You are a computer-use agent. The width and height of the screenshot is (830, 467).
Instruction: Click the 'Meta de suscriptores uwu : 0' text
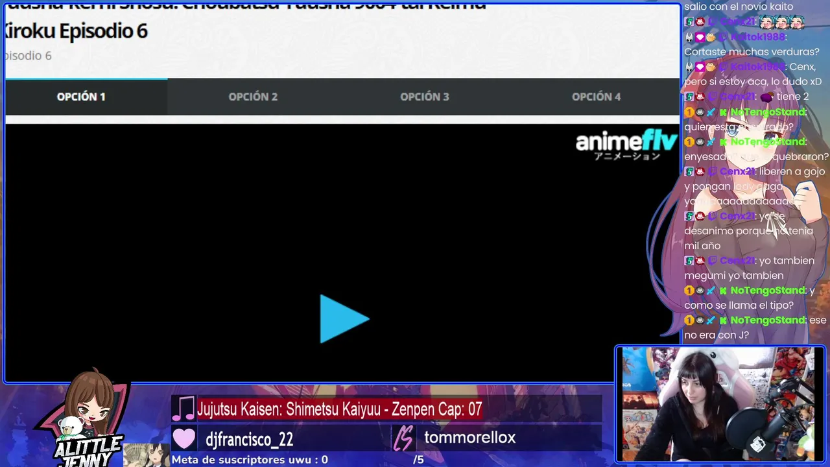tap(250, 459)
